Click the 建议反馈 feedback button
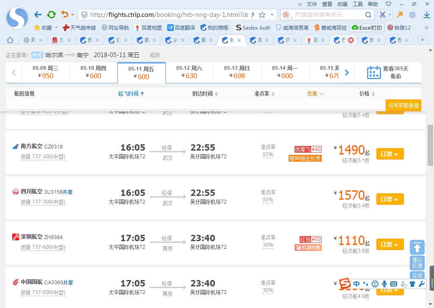The width and height of the screenshot is (434, 308). coord(417,263)
